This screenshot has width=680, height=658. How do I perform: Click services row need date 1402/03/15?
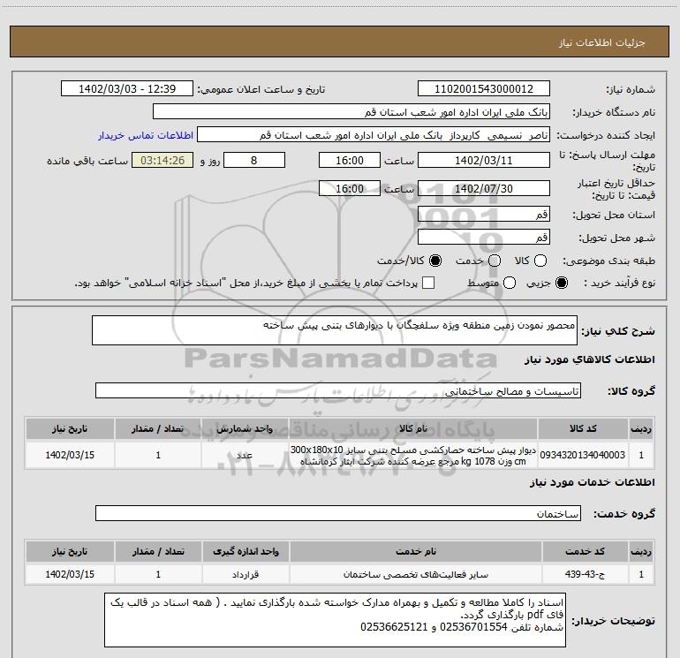70,574
